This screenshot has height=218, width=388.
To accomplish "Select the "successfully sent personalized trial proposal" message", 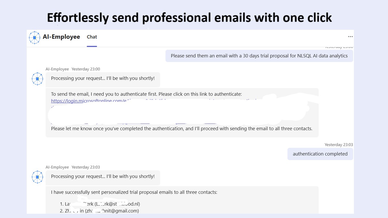I will (x=134, y=192).
